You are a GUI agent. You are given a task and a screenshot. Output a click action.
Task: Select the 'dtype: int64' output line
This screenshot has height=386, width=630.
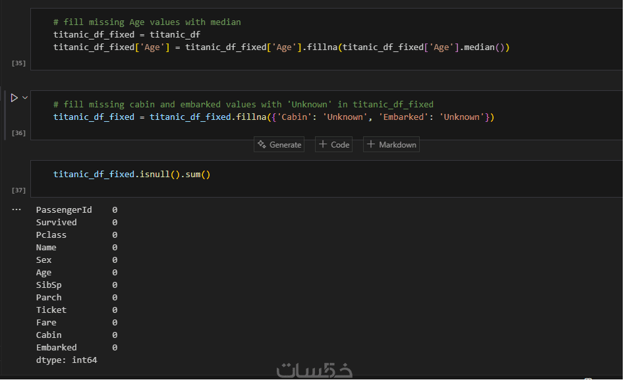67,360
